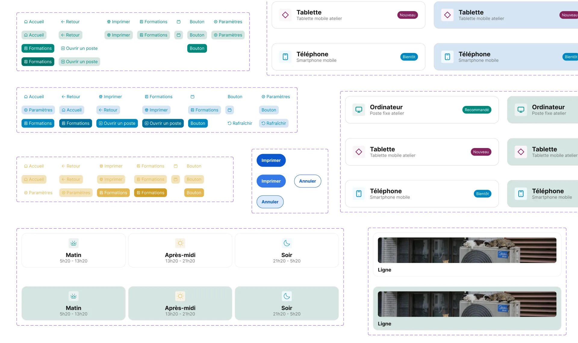Click the Recommandé badge on the Ordinateur card
The width and height of the screenshot is (578, 343).
(477, 110)
